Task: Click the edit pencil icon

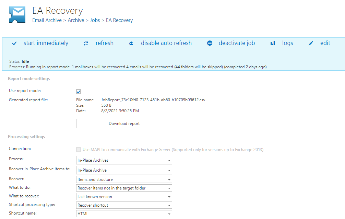Action: click(x=311, y=43)
